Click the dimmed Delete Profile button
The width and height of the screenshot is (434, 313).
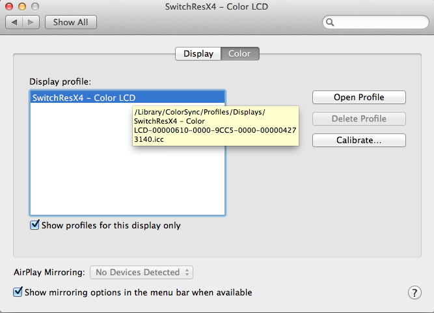point(359,118)
